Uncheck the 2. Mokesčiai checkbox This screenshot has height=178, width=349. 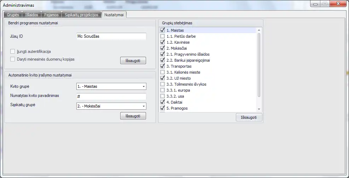click(x=163, y=48)
